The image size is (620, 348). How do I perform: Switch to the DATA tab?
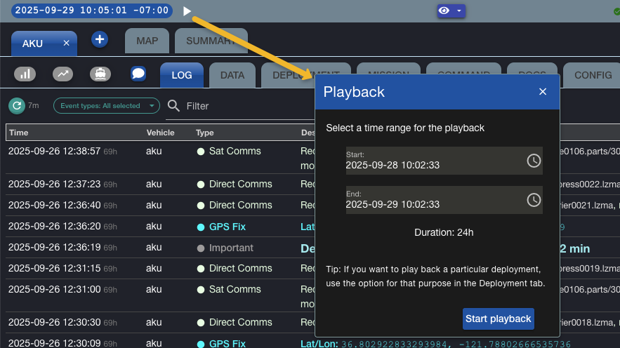click(x=232, y=75)
